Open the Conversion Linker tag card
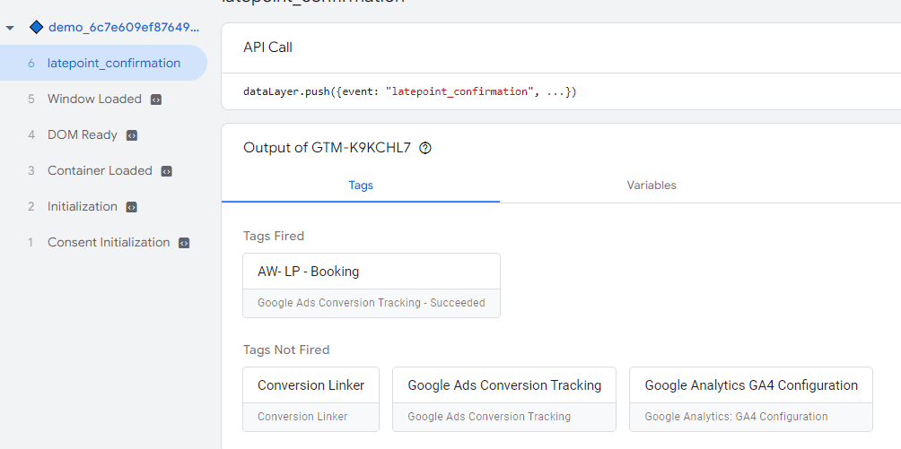 pos(311,399)
